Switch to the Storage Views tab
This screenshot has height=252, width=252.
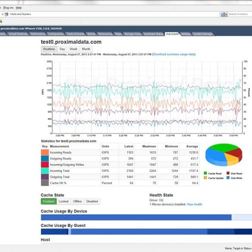coord(133,34)
